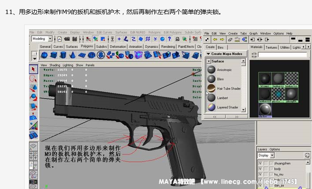
Task: Toggle visibility V box of hu_mu layer
Action: [260, 174]
